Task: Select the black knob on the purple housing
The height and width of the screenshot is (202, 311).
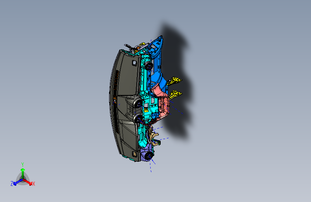Action: pyautogui.click(x=149, y=156)
